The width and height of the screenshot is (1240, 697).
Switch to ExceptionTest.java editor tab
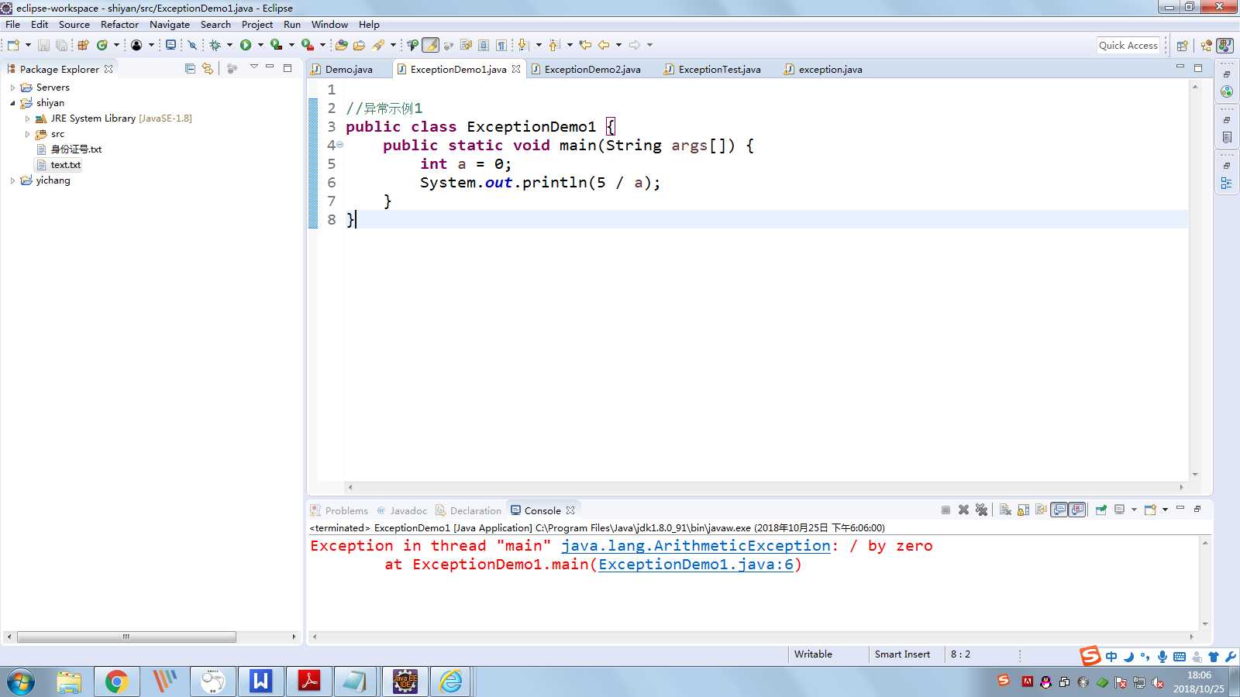[719, 69]
